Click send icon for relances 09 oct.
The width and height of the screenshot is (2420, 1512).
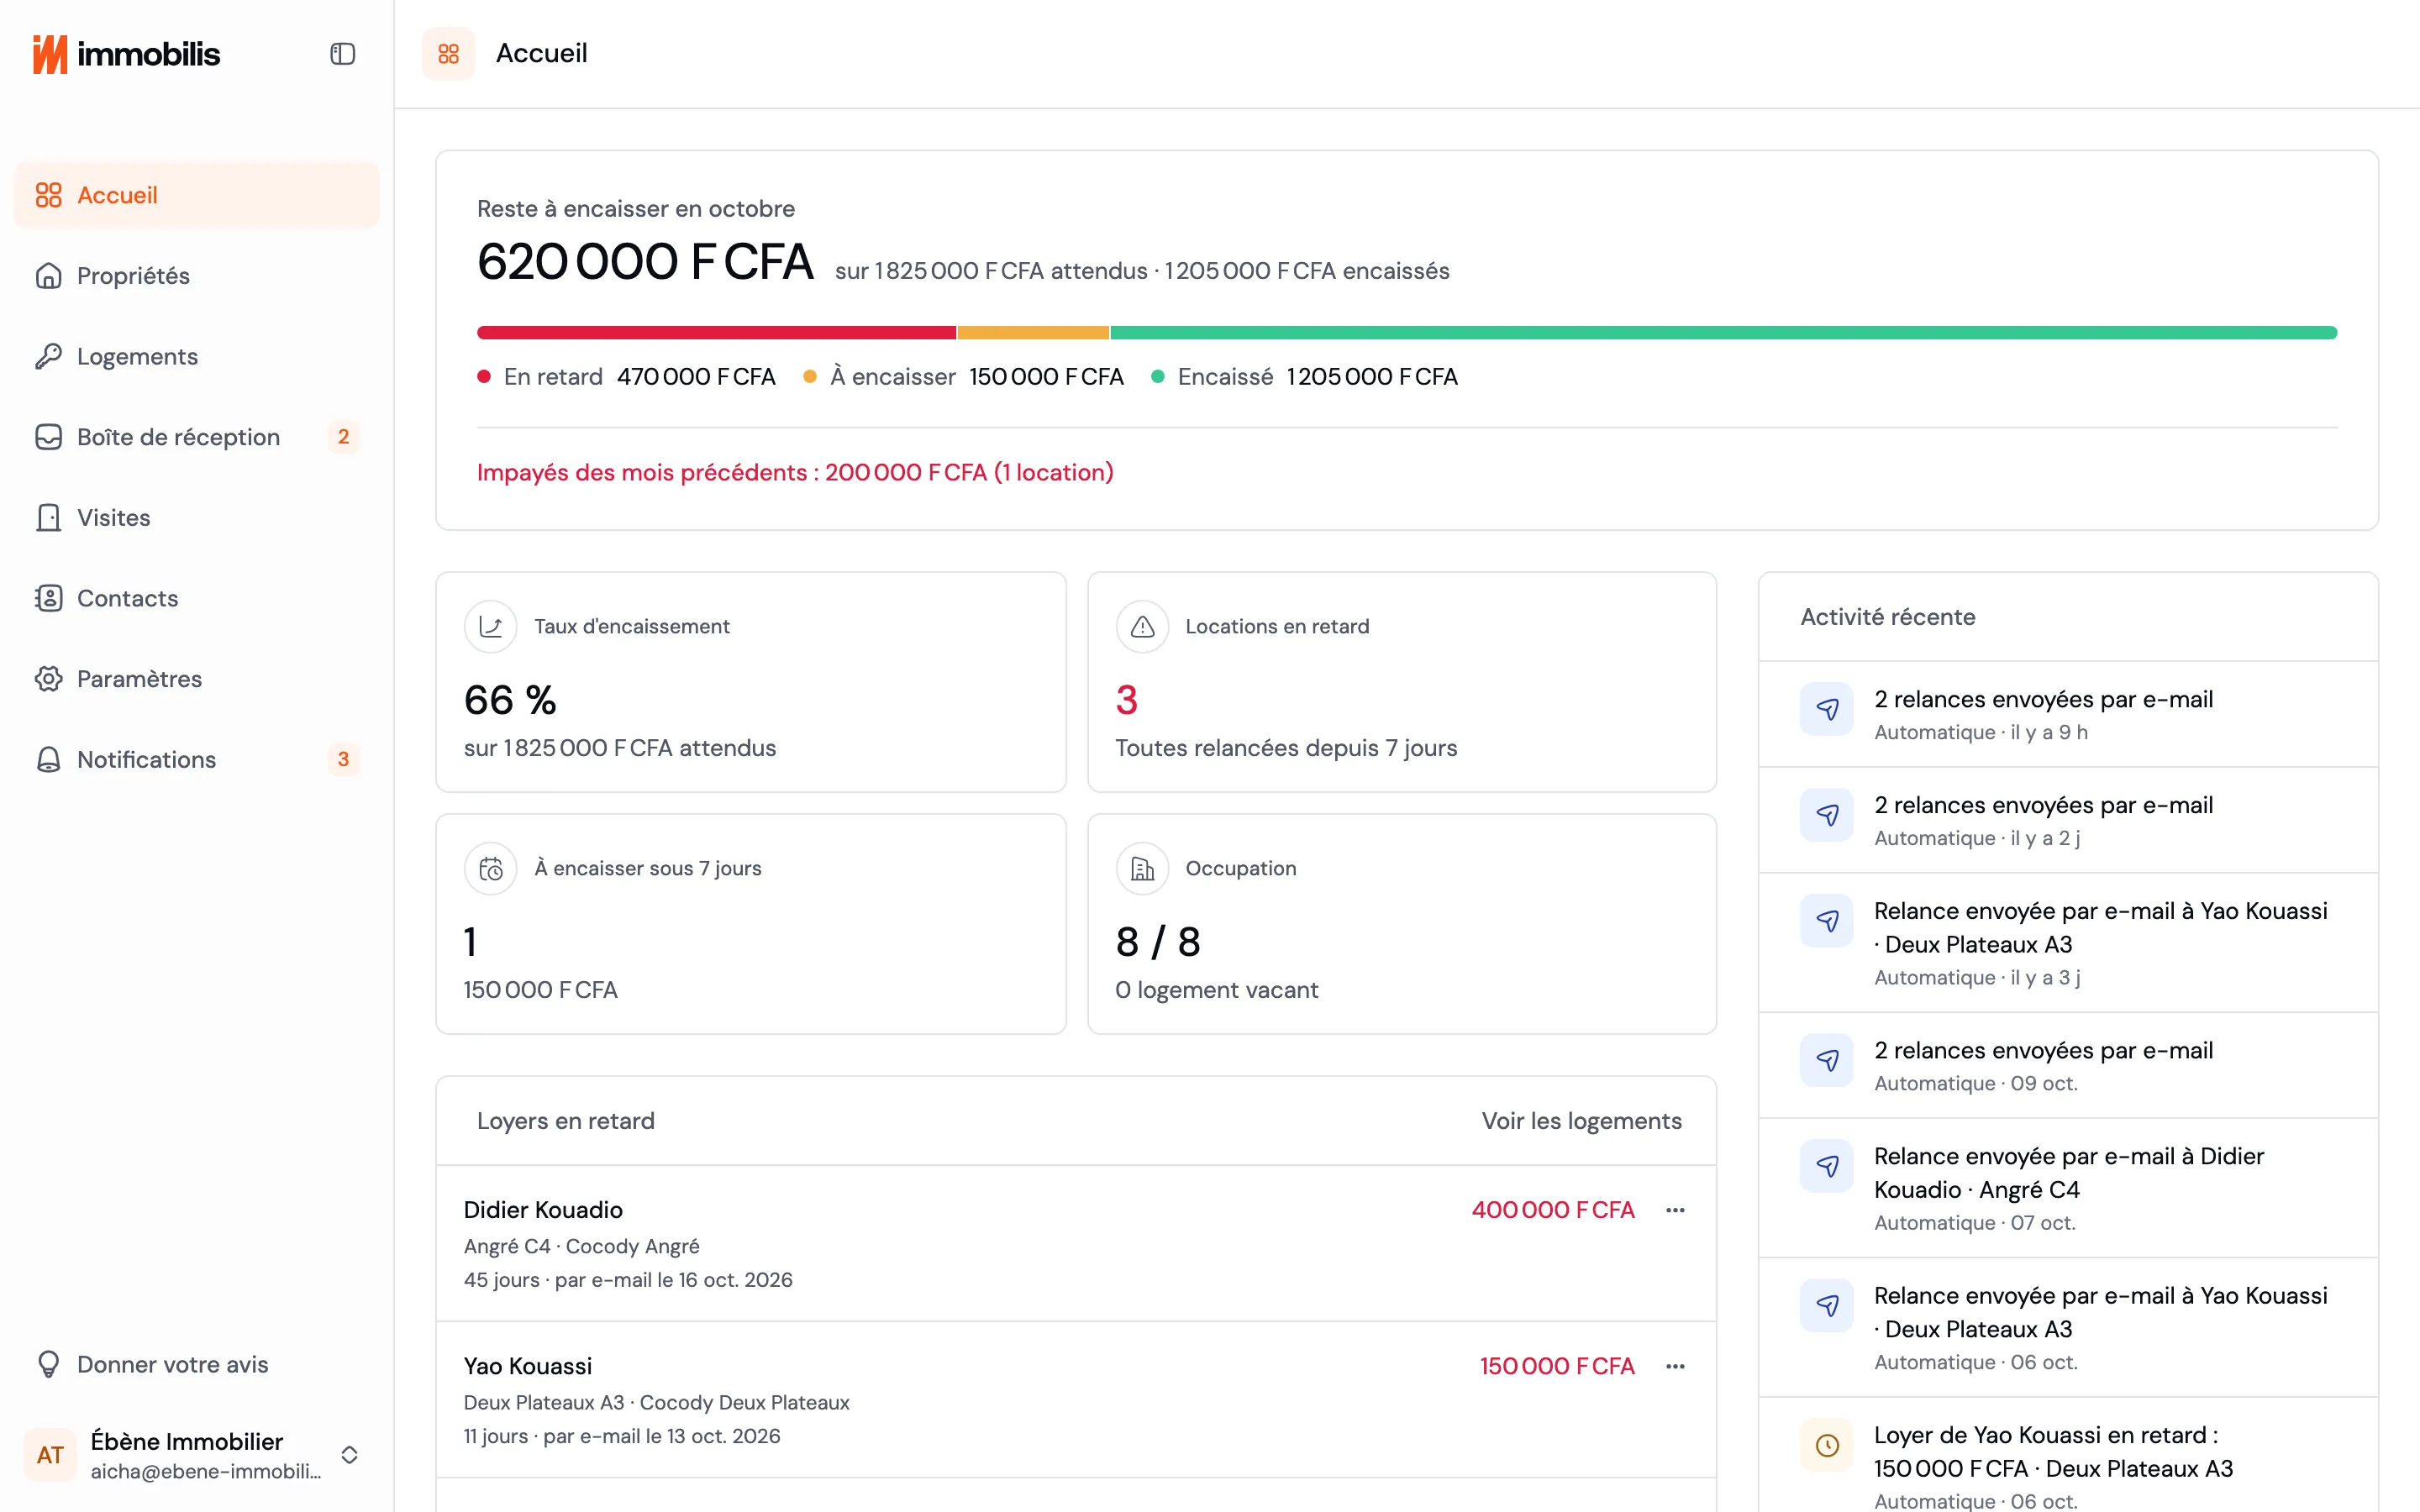click(x=1826, y=1060)
